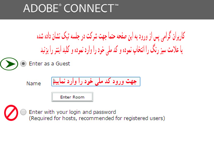Focus the Name input field
214x159 pixels.
pos(96,82)
